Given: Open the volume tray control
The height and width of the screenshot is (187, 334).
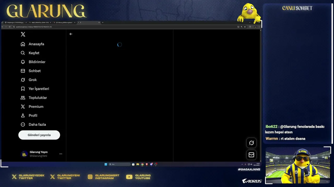Looking at the screenshot, I should (251, 164).
